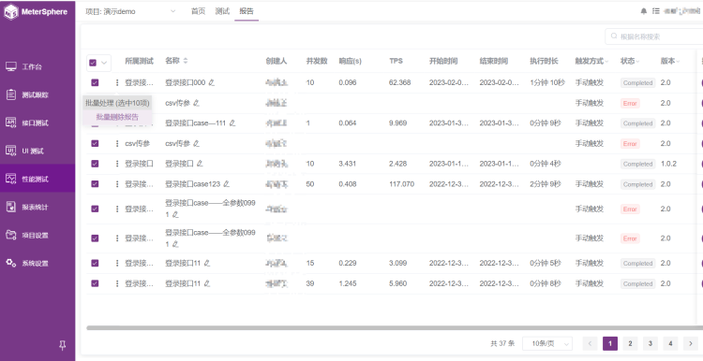Click 执行时长 value 2分钟 9秒

546,184
